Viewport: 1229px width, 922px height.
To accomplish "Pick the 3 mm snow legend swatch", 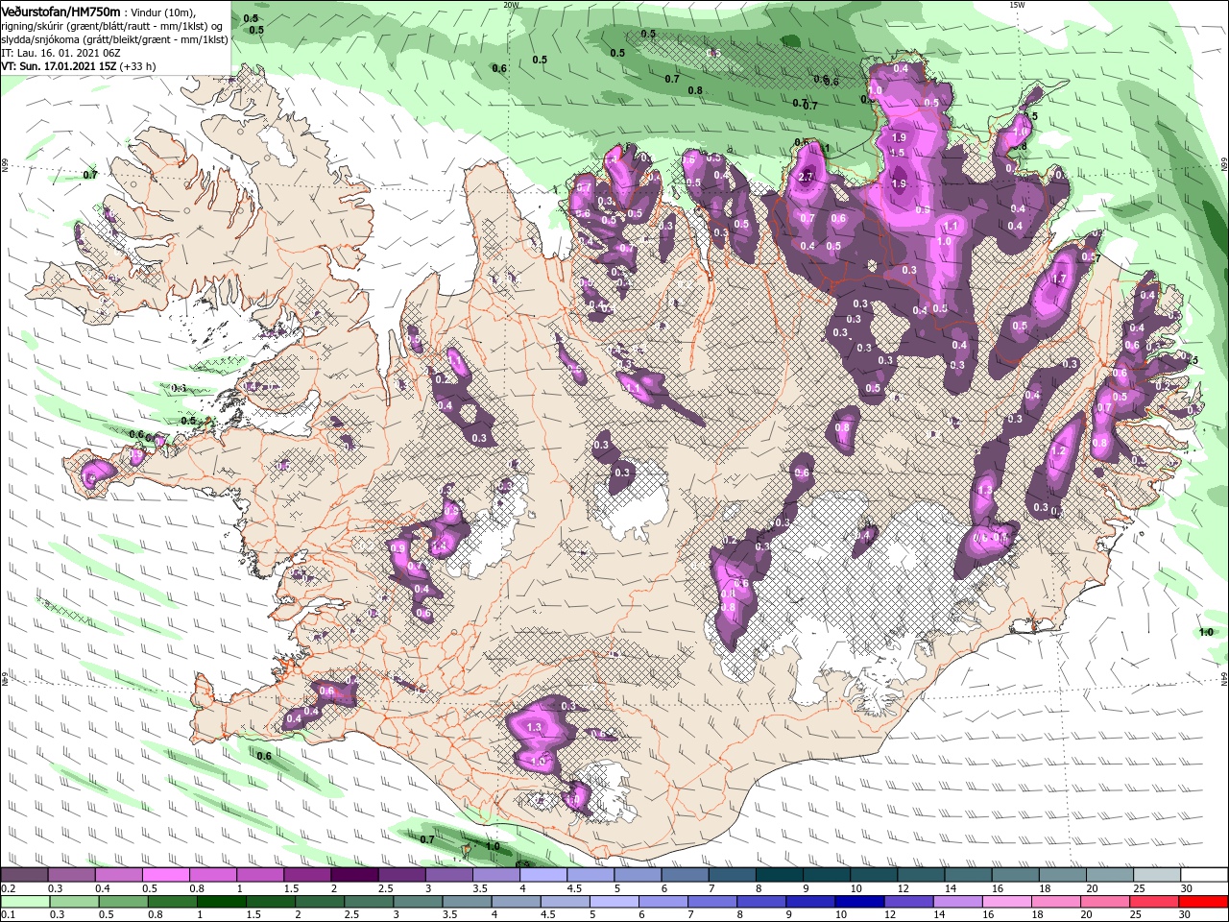I will tap(450, 875).
